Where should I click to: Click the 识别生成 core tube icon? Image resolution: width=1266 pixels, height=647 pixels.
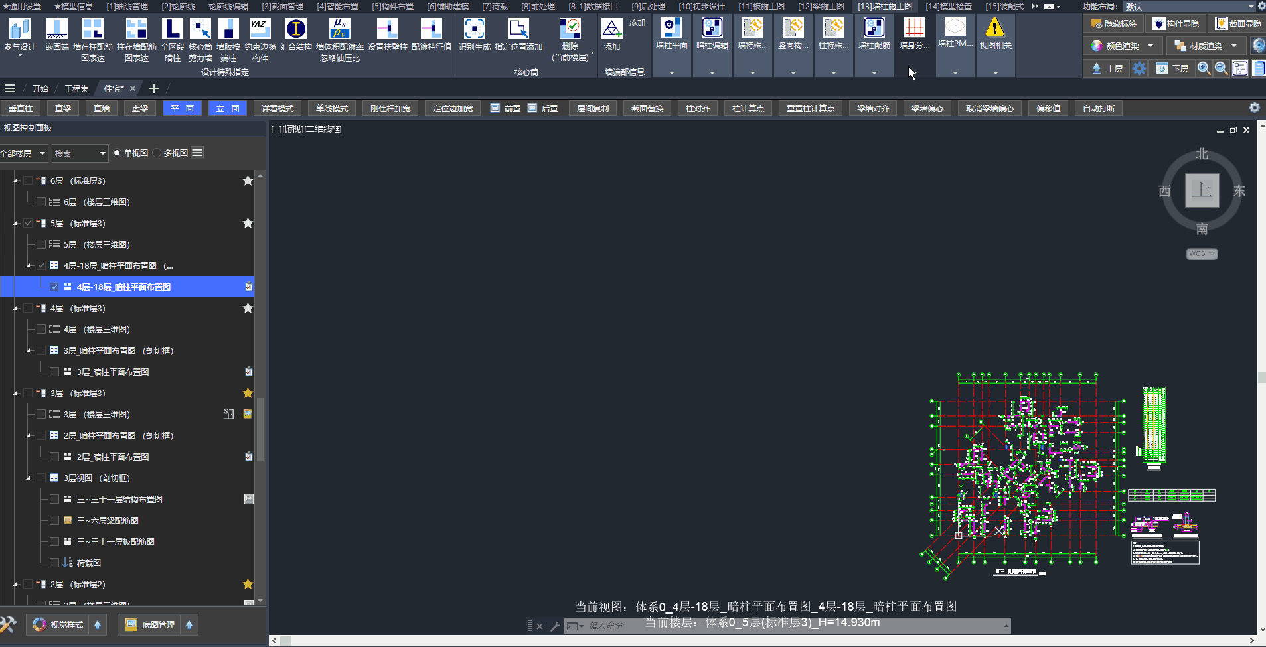(x=474, y=30)
